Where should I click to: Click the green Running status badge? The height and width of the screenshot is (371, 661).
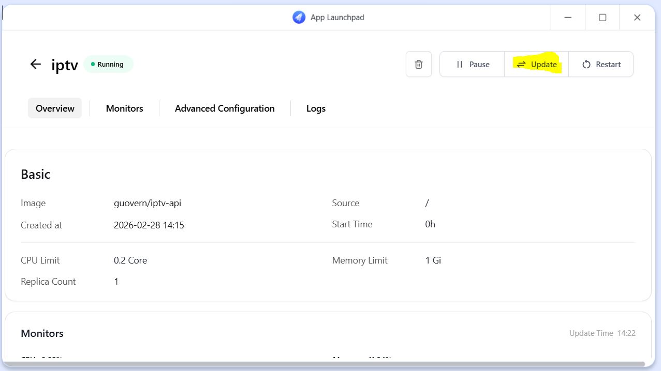pos(108,65)
